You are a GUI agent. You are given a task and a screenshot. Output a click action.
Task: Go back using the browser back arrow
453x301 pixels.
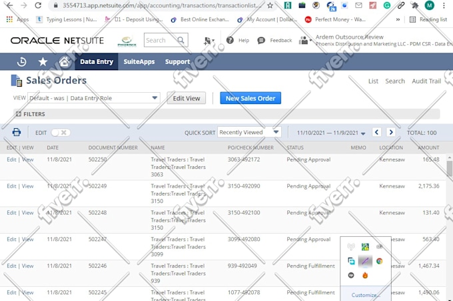click(9, 5)
